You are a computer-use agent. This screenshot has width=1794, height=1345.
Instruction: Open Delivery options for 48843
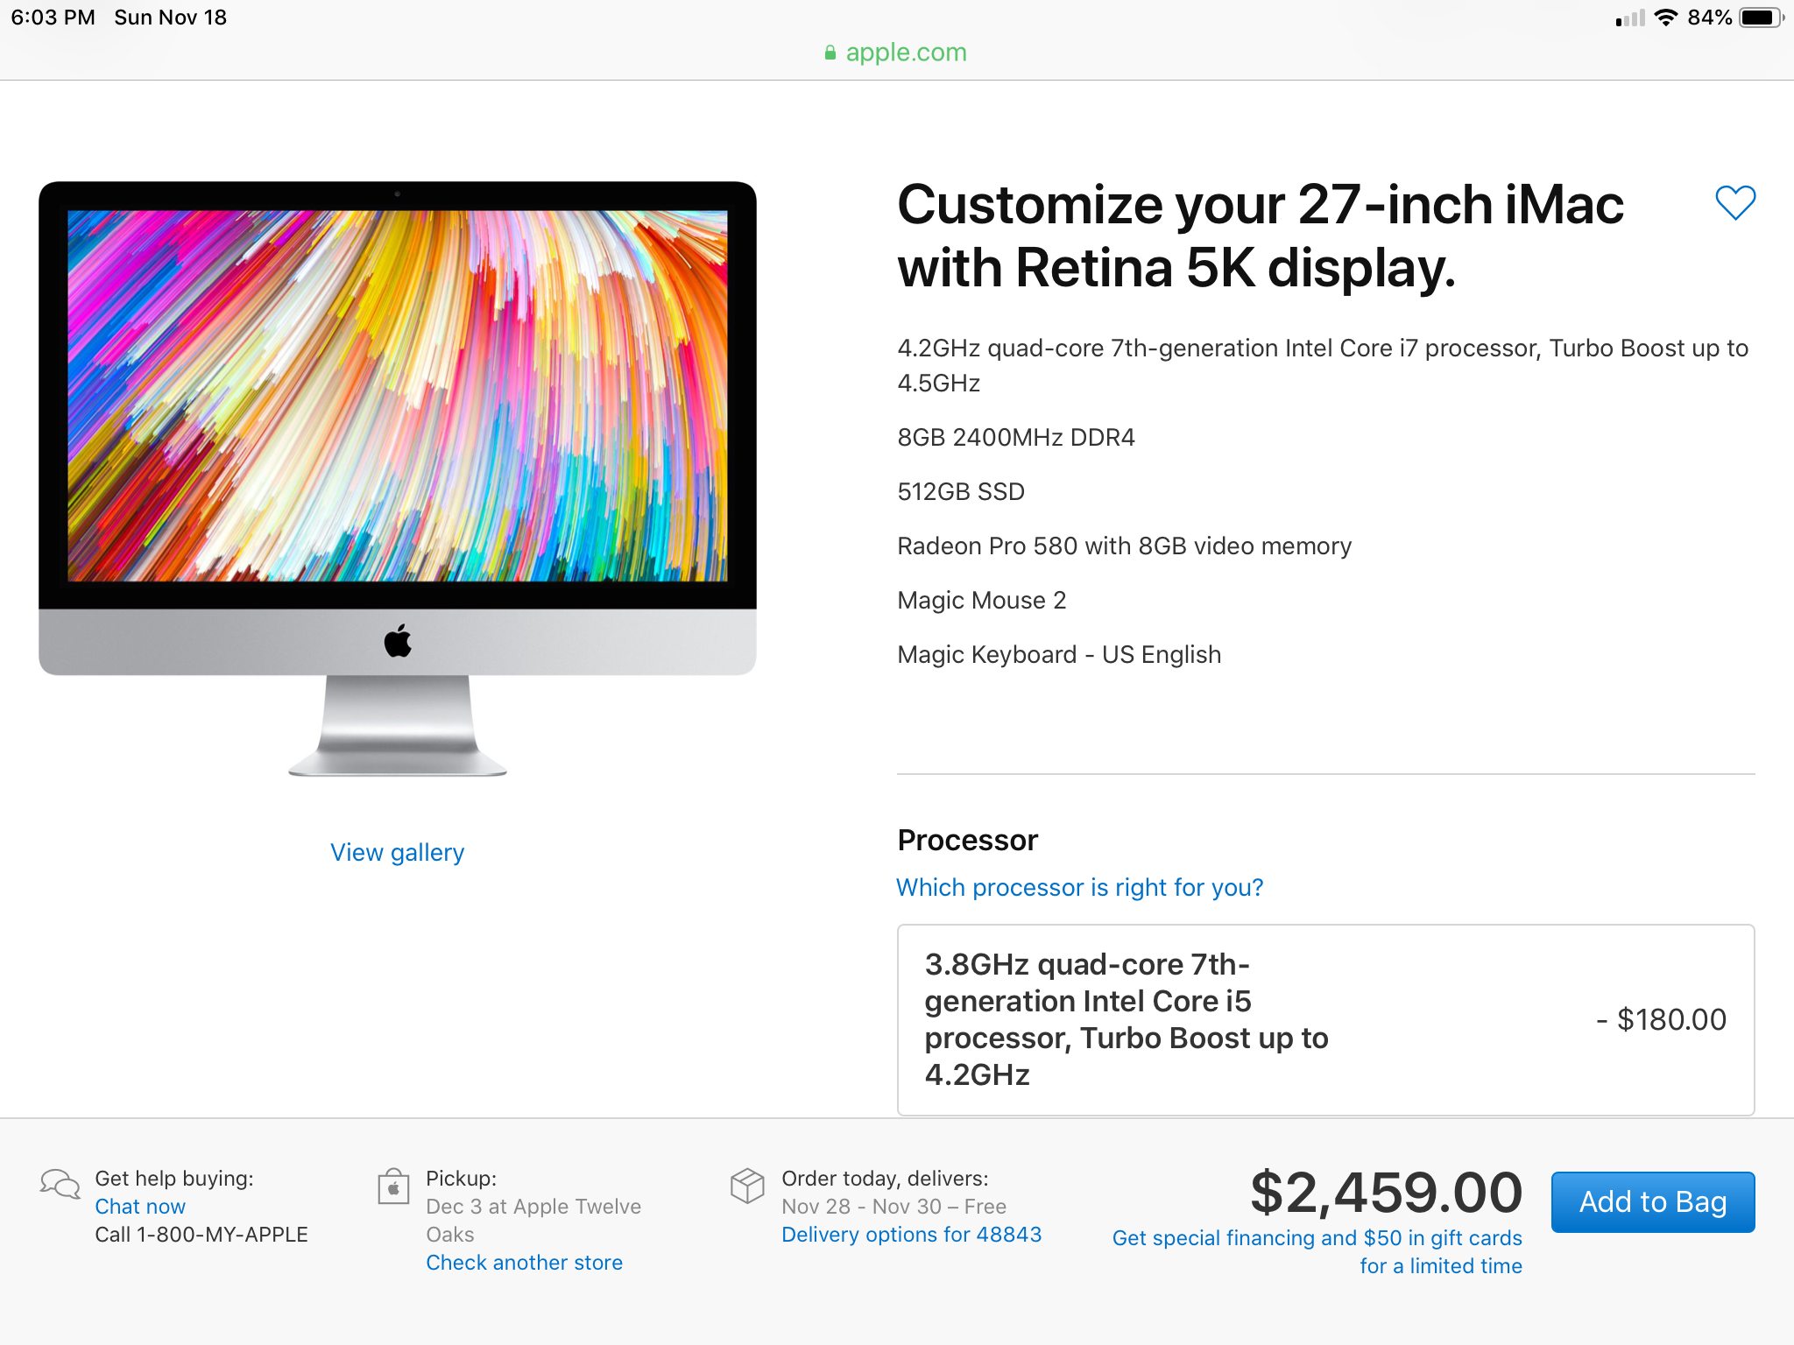911,1234
